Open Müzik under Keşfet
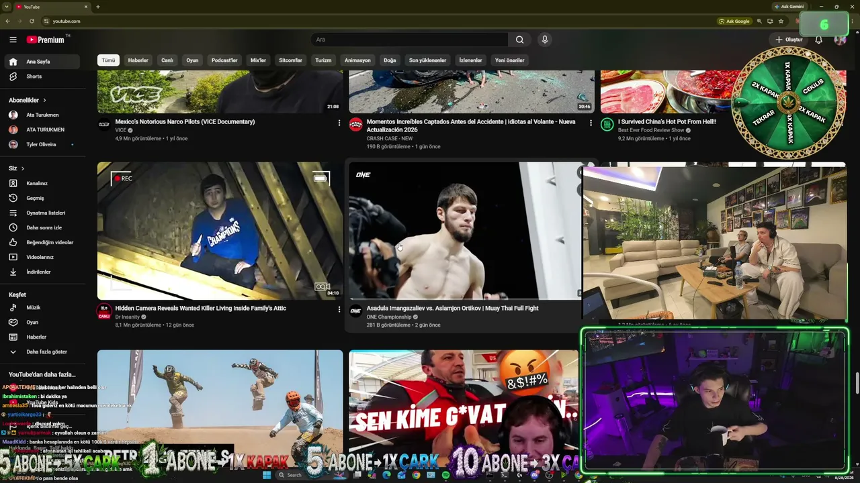 click(x=40, y=307)
